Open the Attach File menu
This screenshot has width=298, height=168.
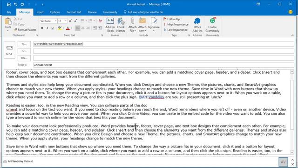click(132, 25)
